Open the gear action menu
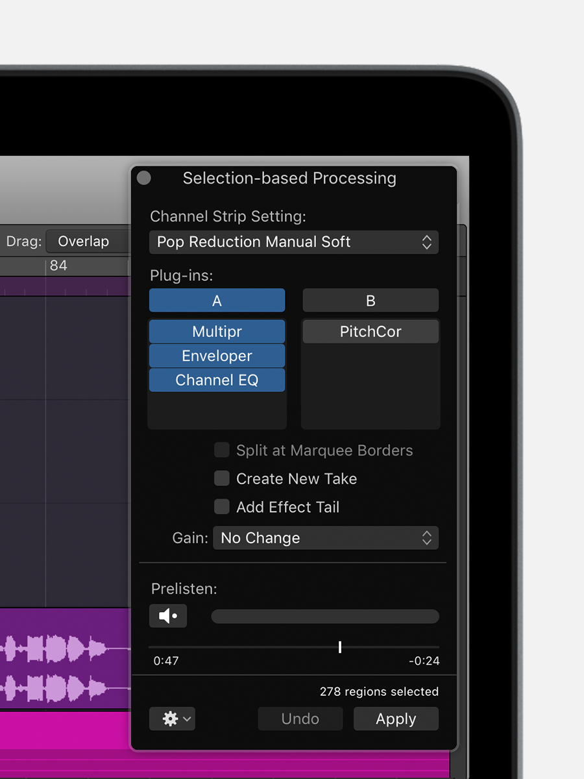This screenshot has width=584, height=779. coord(172,719)
